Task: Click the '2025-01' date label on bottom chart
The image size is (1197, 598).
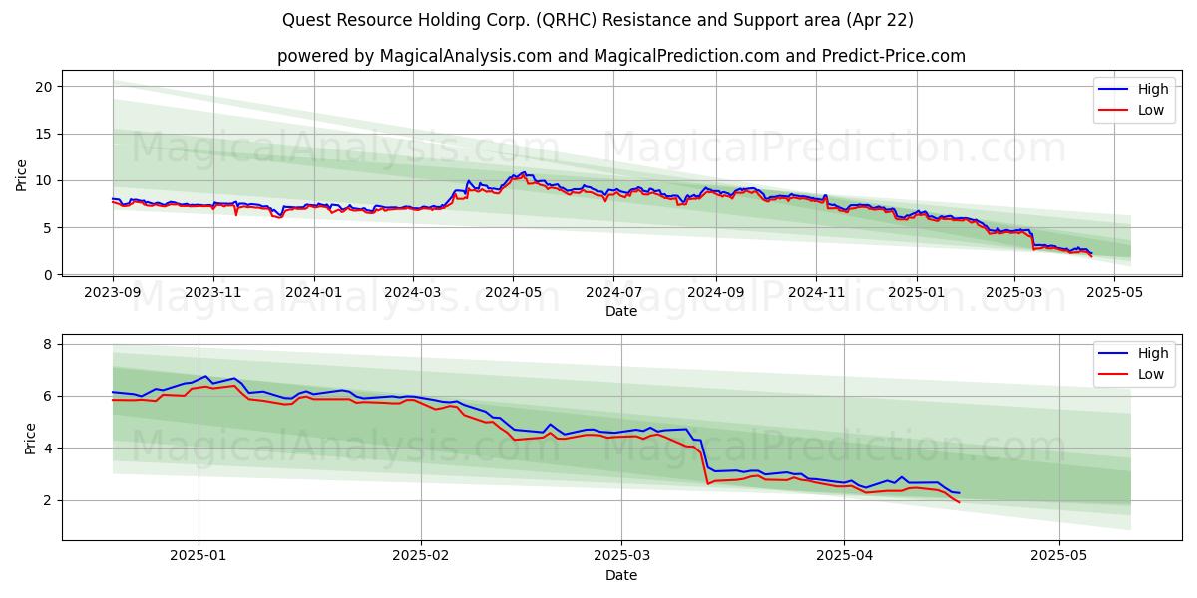Action: (198, 557)
